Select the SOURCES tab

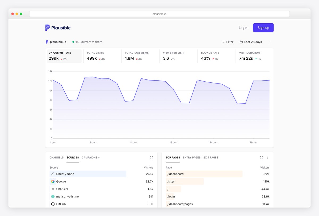[73, 157]
